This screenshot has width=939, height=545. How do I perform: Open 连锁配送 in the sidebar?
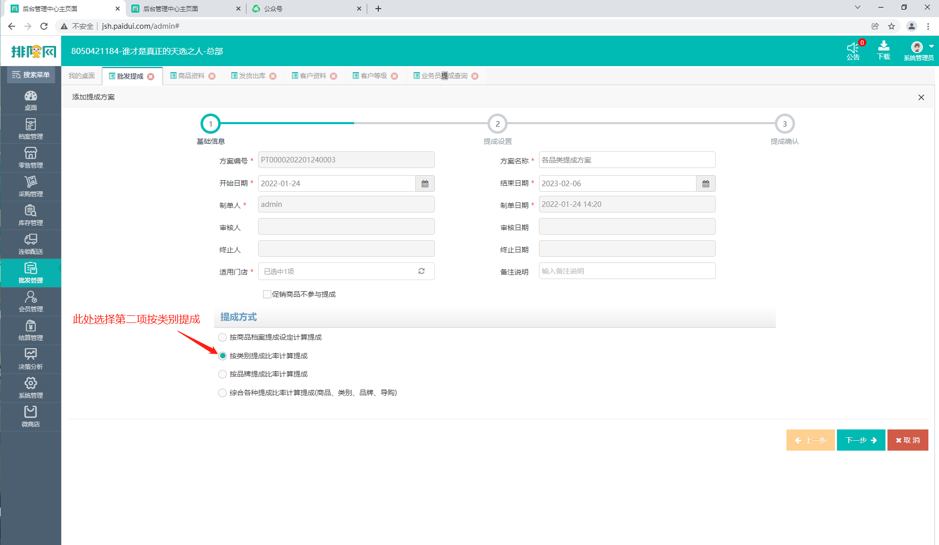31,244
